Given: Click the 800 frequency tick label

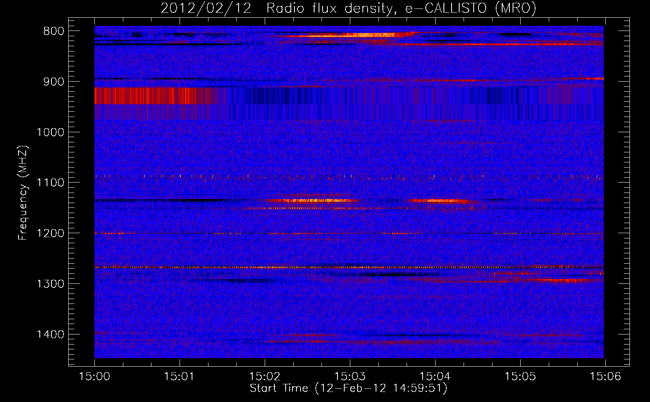Looking at the screenshot, I should coord(54,31).
